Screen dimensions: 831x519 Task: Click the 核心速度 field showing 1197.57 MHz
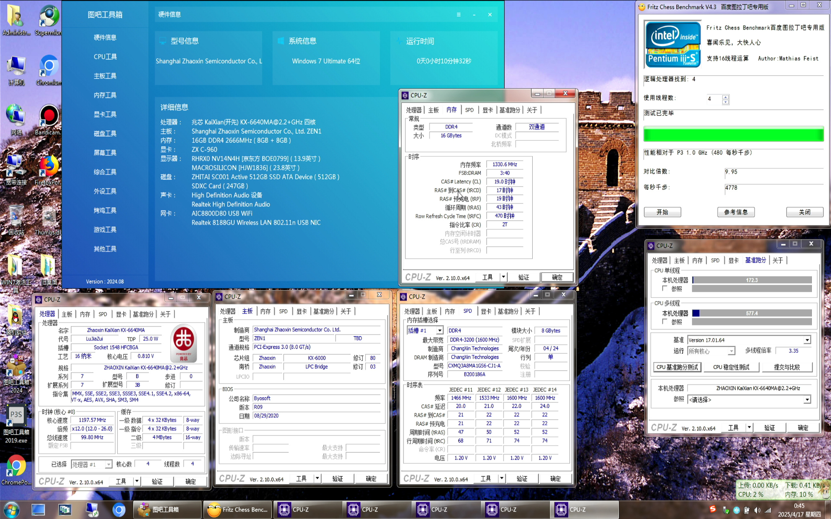[x=92, y=420]
